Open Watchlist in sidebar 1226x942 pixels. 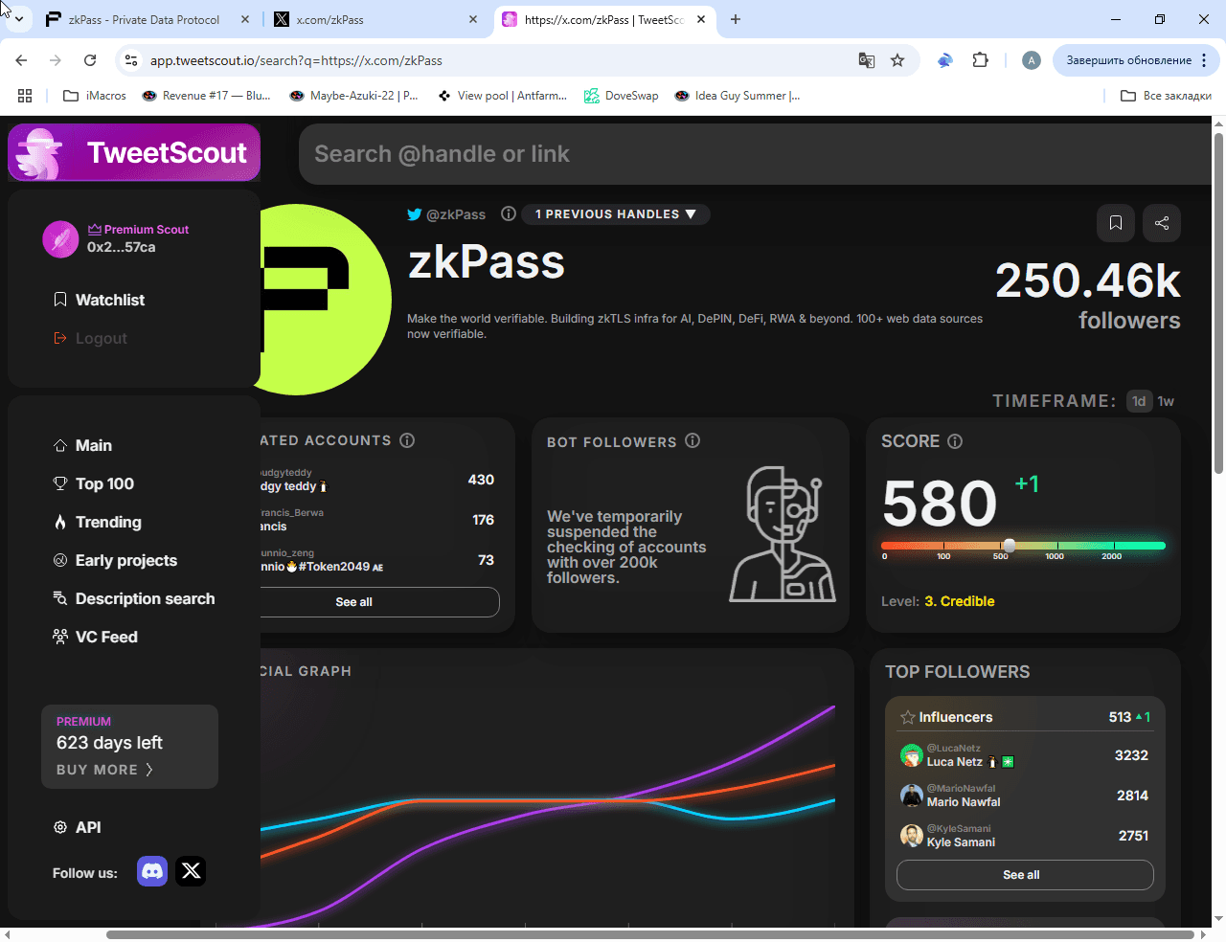coord(100,300)
